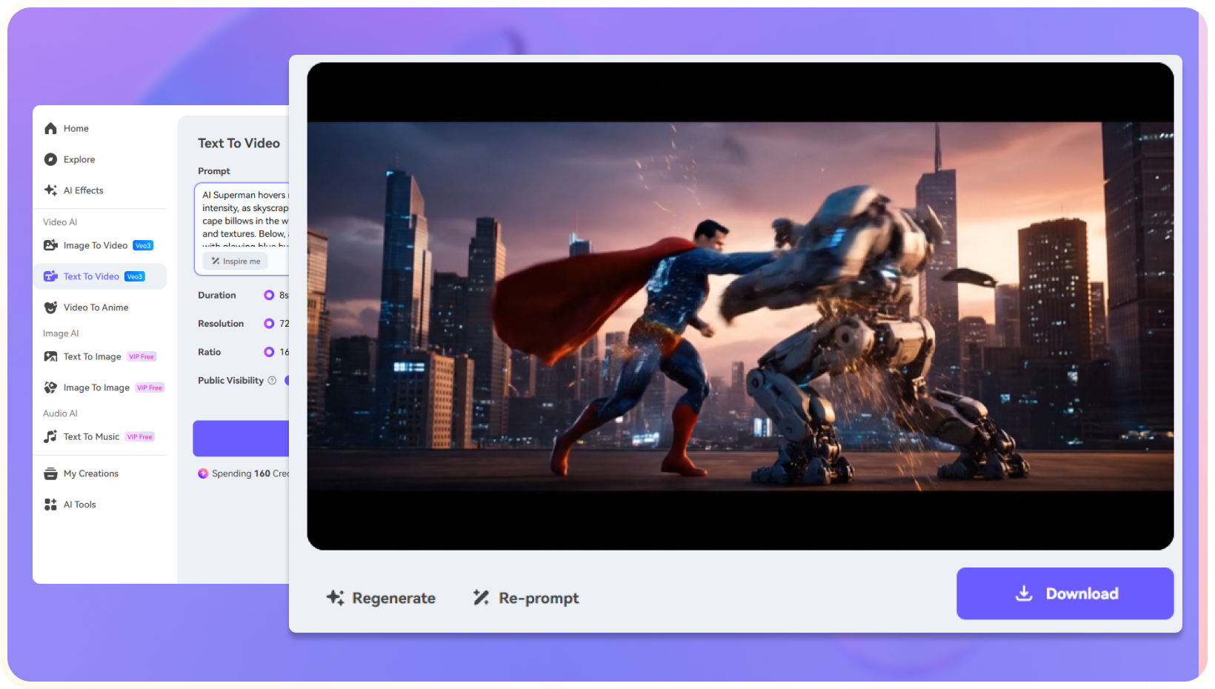Screen dimensions: 1215x689
Task: Select Video To Anime label
Action: click(96, 307)
